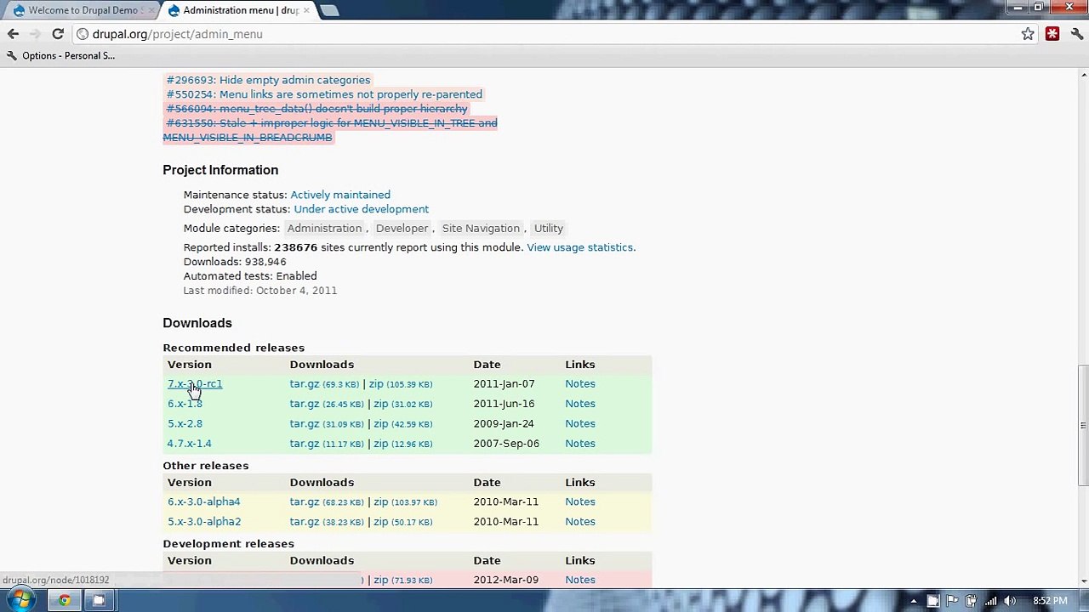View Notes for the 2011-Jun-16 release
This screenshot has height=612, width=1089.
click(x=580, y=404)
